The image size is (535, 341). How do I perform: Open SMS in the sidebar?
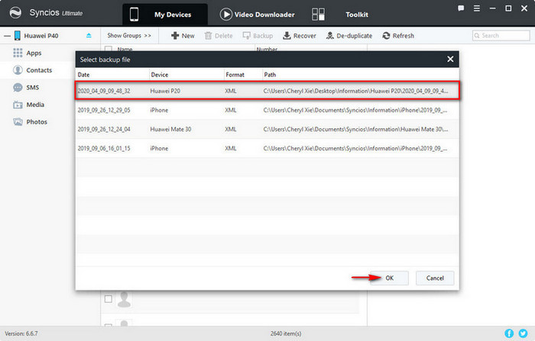pyautogui.click(x=33, y=88)
